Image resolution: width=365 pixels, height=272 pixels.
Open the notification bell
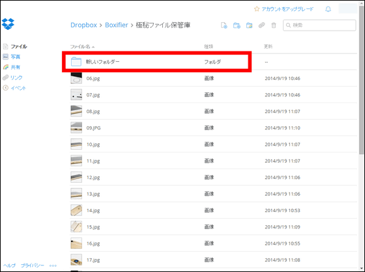(x=328, y=9)
